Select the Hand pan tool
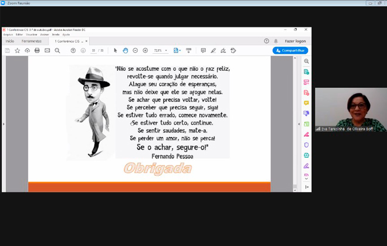 (x=125, y=50)
